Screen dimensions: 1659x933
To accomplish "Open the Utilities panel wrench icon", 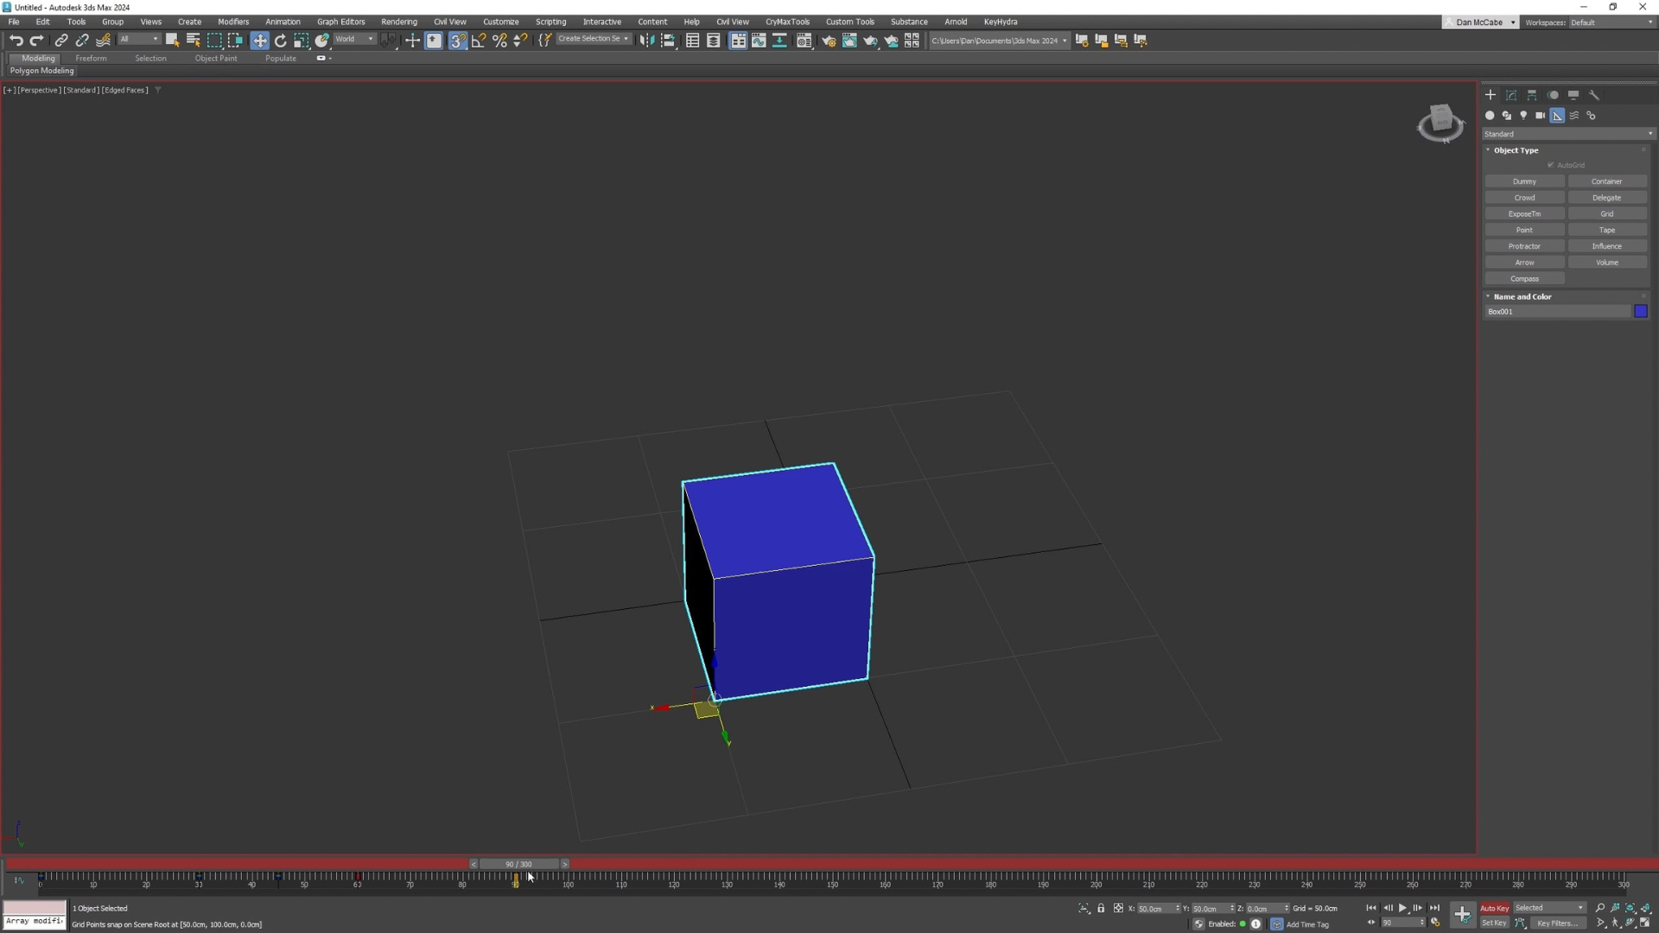I will point(1594,95).
